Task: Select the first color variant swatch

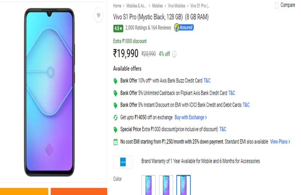Action: point(149,185)
